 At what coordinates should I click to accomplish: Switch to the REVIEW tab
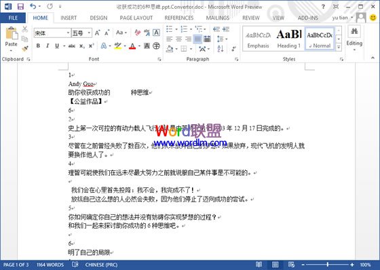point(251,18)
